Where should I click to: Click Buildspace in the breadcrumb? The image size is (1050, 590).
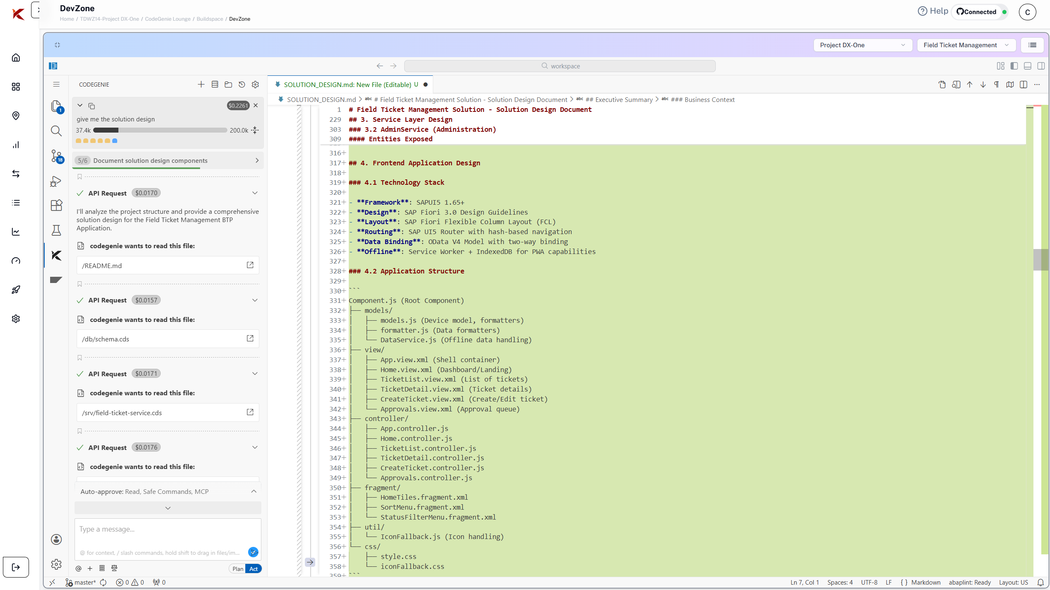click(210, 19)
